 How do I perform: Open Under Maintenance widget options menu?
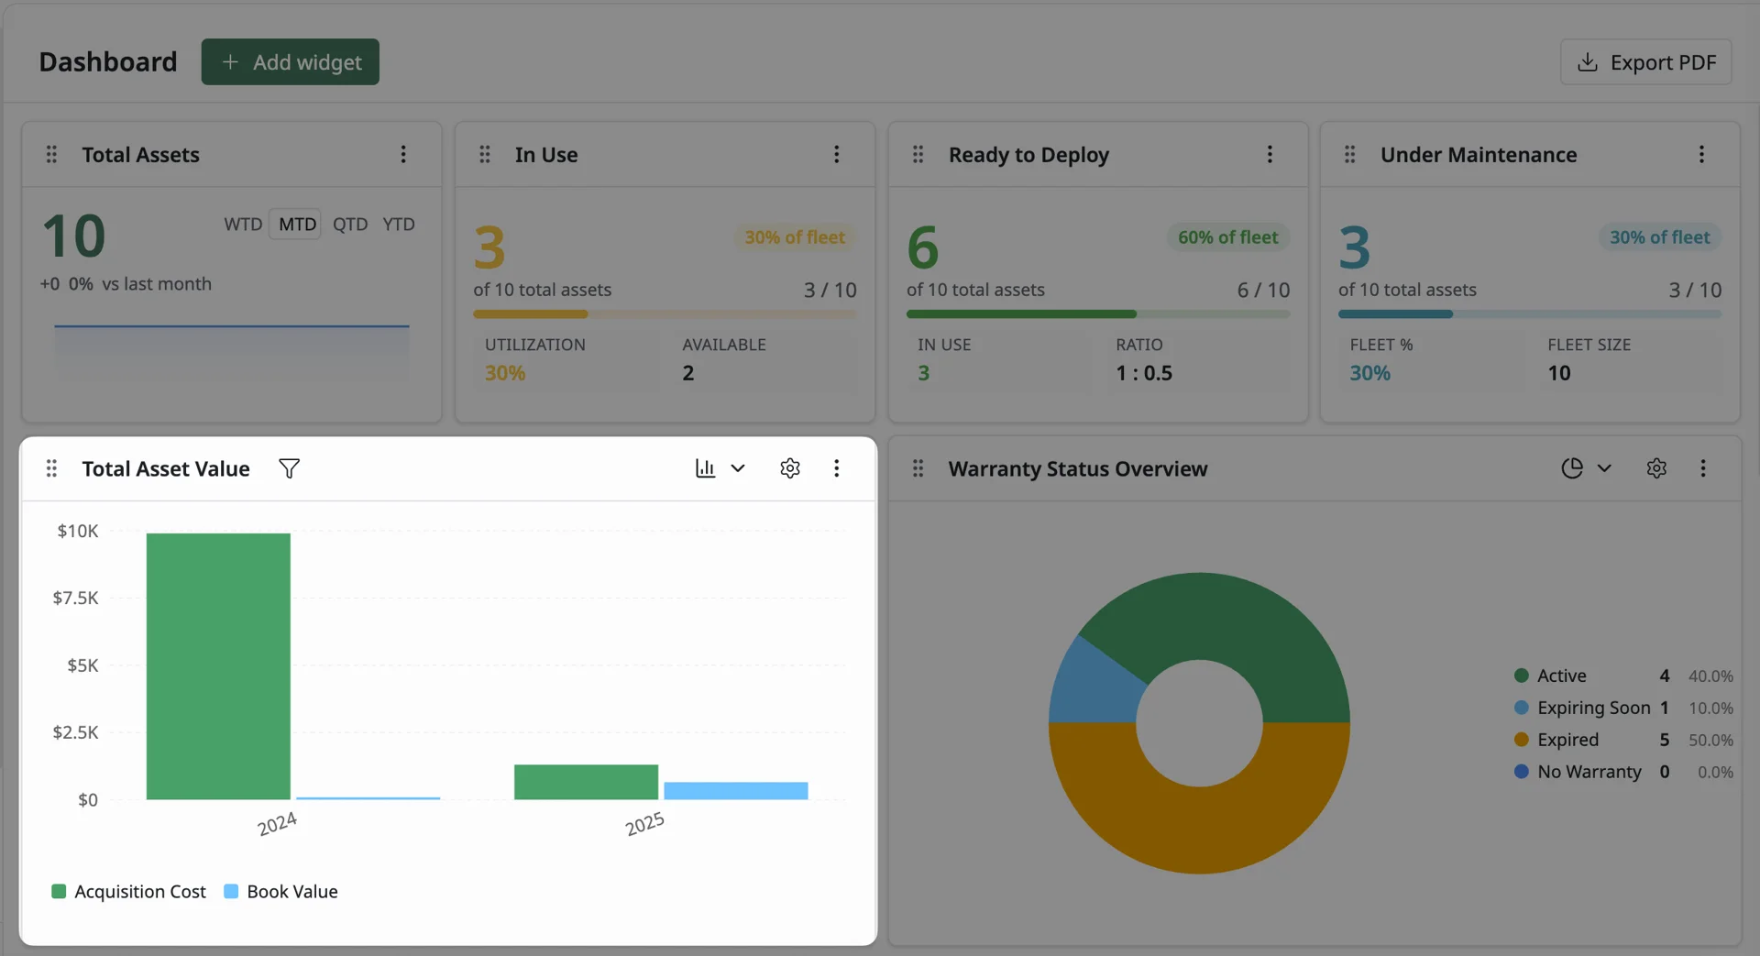tap(1701, 154)
